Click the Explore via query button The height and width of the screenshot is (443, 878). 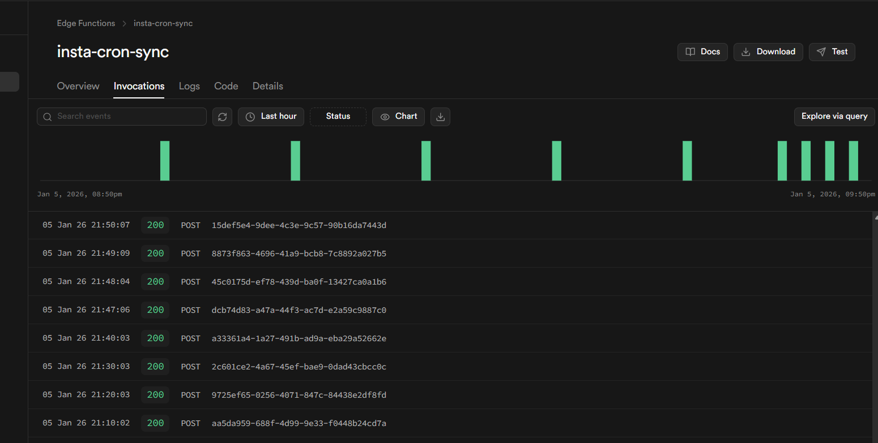point(834,117)
